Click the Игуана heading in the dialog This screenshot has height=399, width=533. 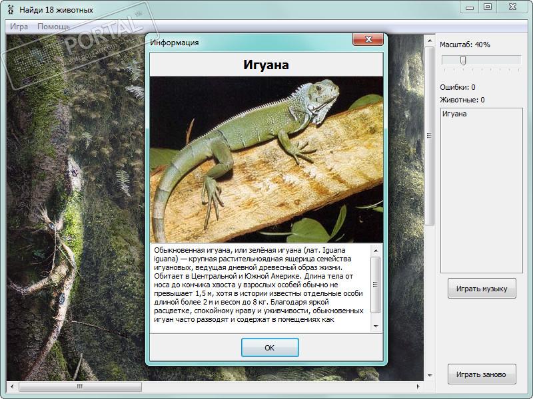(266, 65)
